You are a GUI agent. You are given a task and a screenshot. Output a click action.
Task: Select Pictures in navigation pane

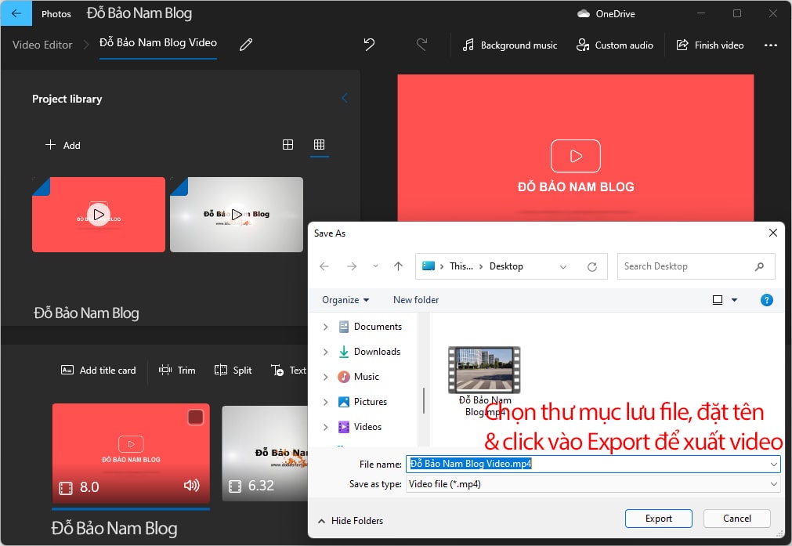[x=363, y=402]
